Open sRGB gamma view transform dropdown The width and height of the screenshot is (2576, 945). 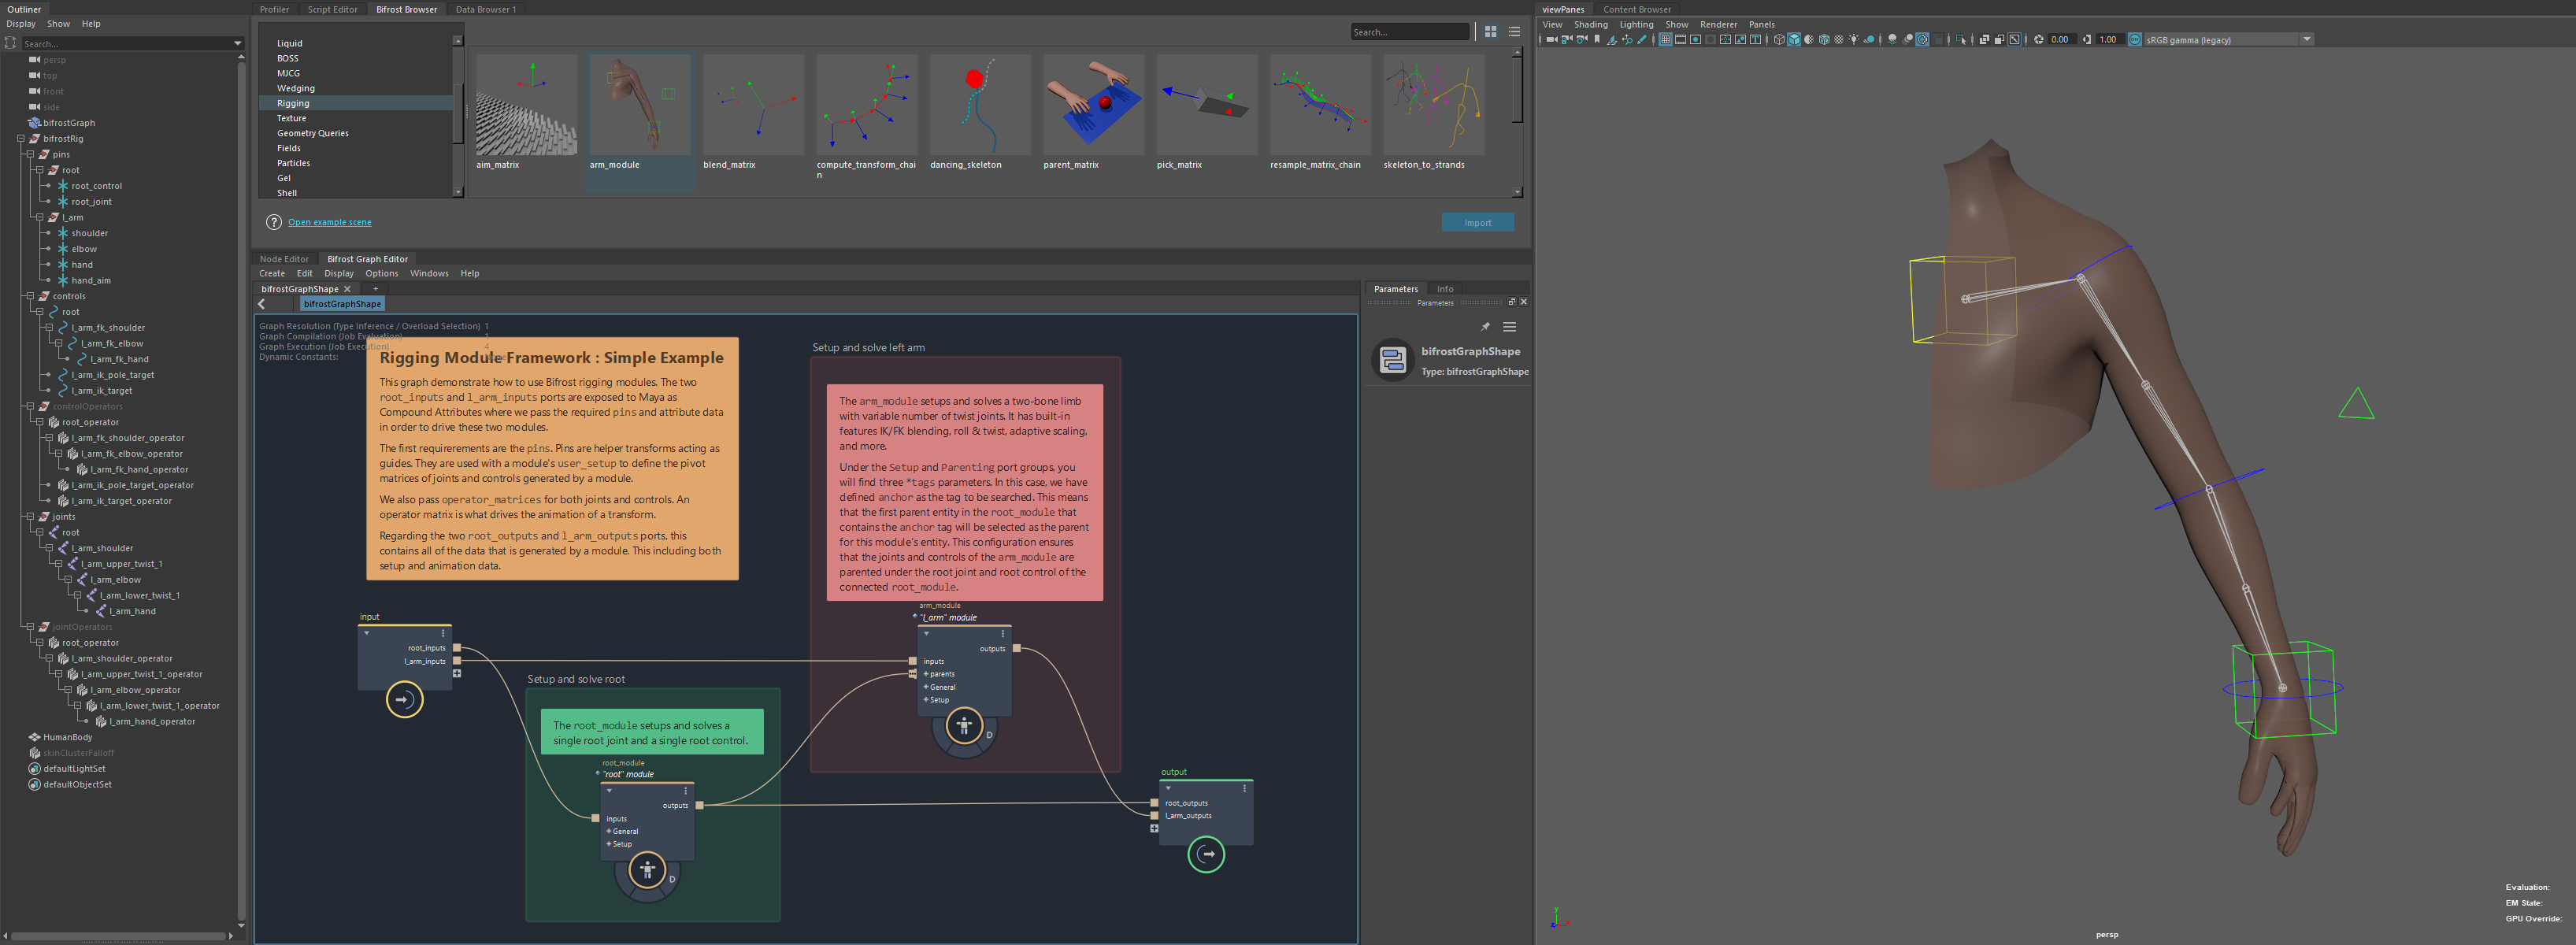click(2306, 40)
